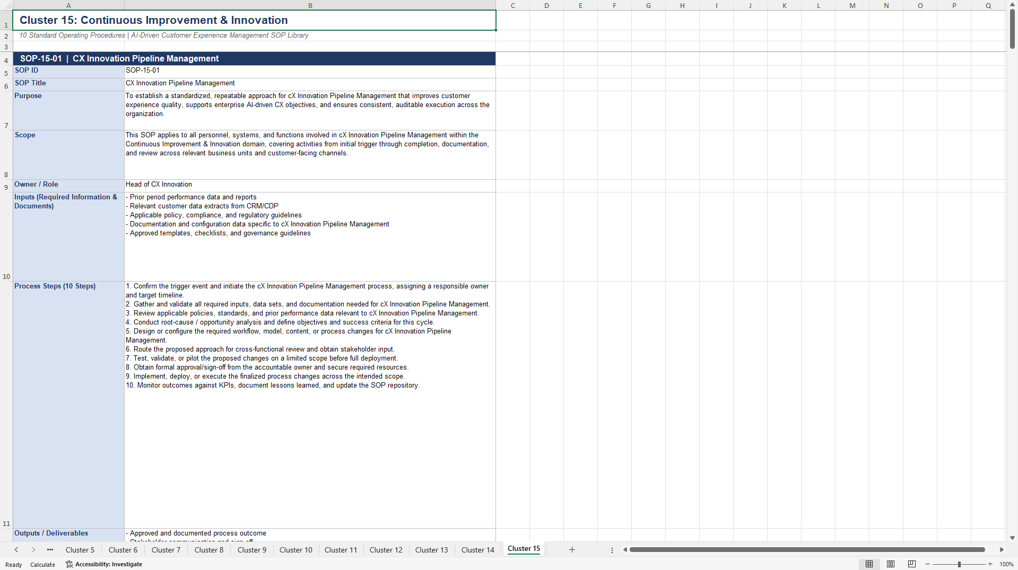Open the Cluster 7 sheet tab
This screenshot has width=1018, height=570.
[x=166, y=550]
